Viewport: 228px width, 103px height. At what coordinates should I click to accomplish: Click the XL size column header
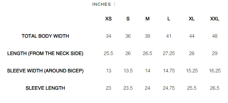point(192,19)
